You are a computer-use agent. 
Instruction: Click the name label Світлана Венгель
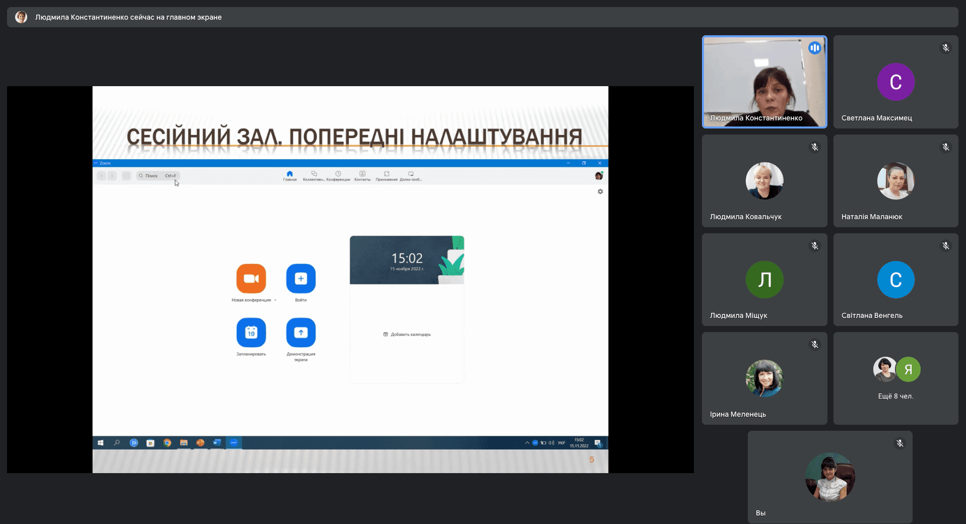click(x=872, y=315)
